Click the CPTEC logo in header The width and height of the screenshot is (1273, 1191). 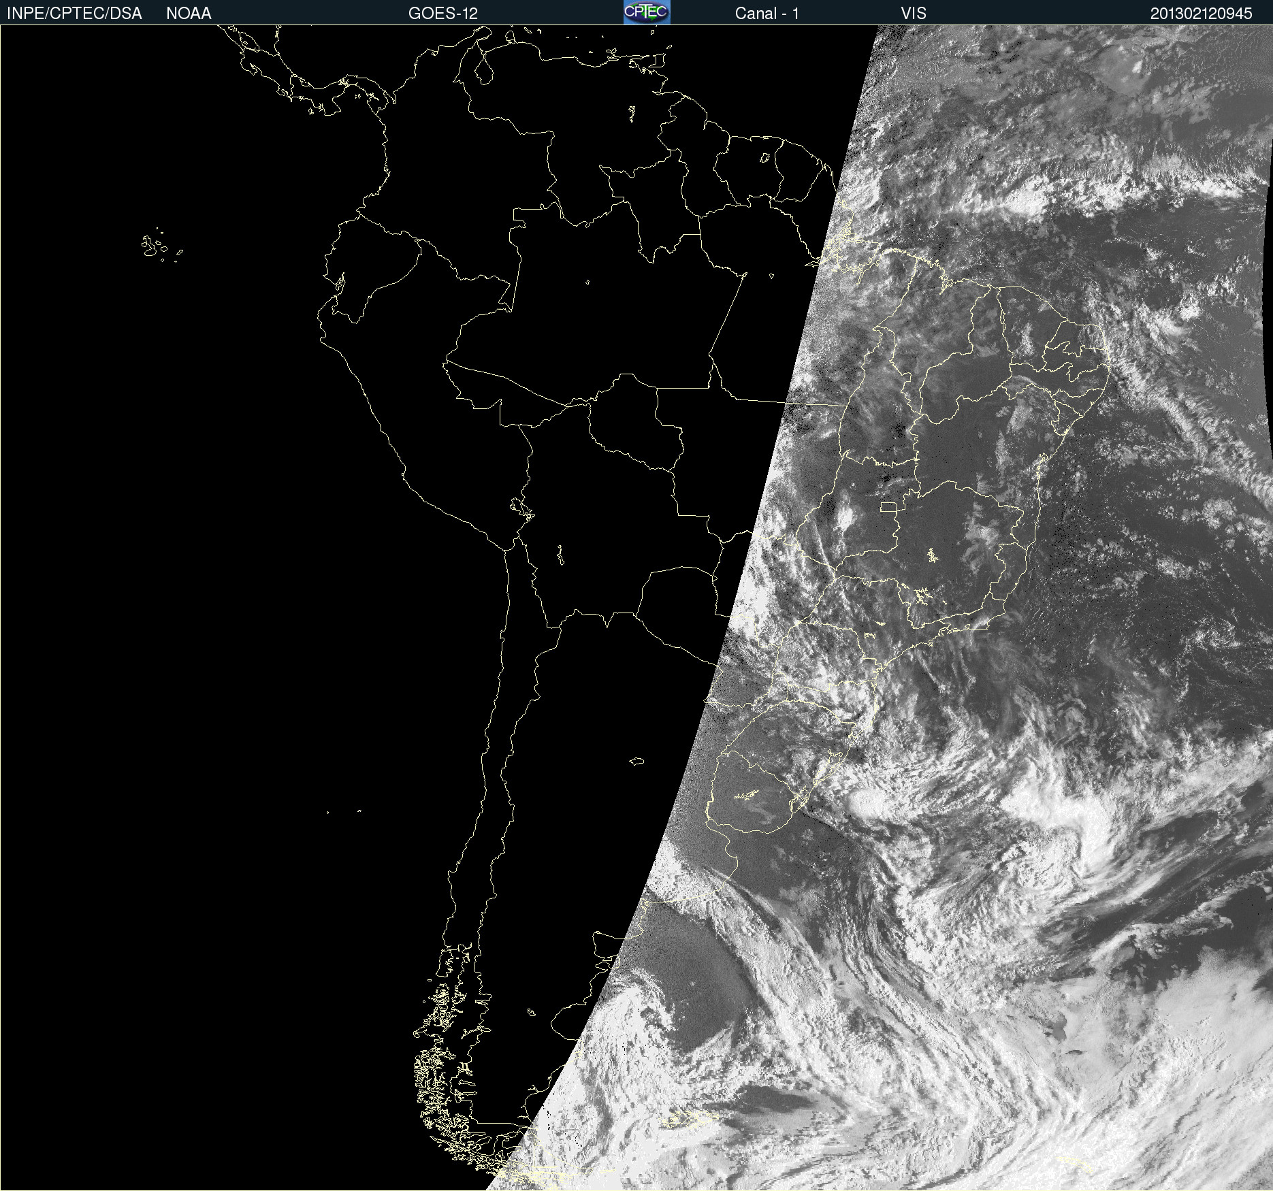click(647, 12)
